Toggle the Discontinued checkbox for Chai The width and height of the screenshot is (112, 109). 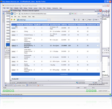click(98, 28)
